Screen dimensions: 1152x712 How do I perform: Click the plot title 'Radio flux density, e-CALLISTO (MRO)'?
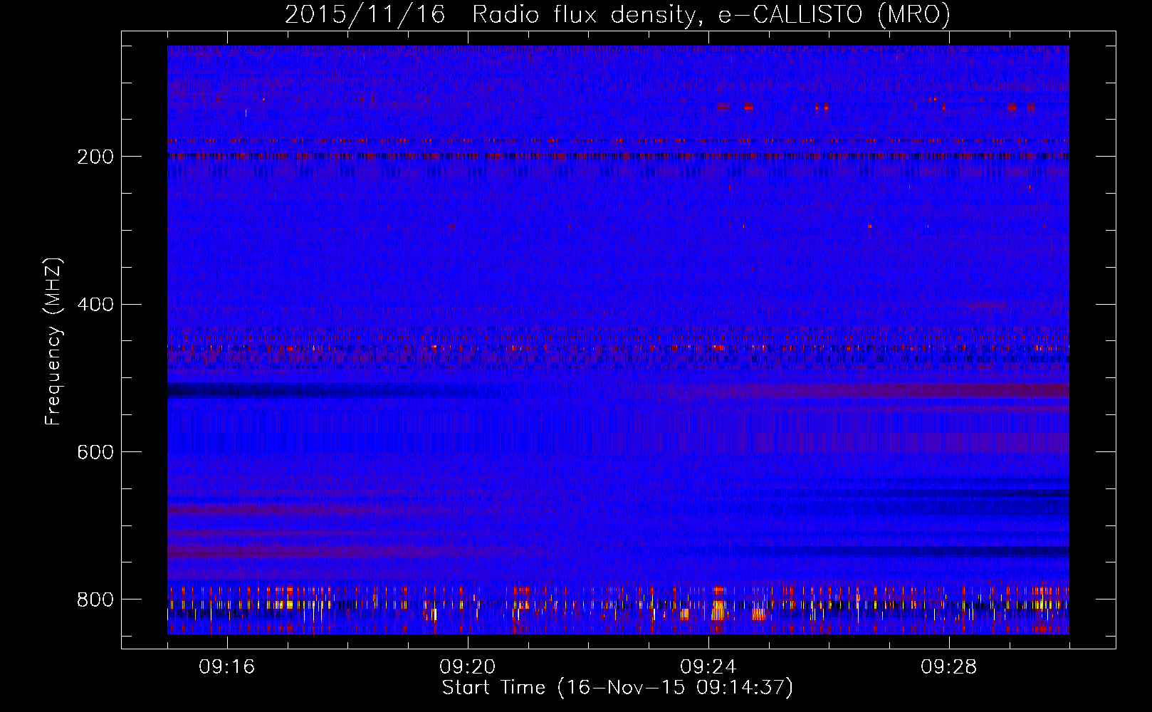tap(711, 15)
